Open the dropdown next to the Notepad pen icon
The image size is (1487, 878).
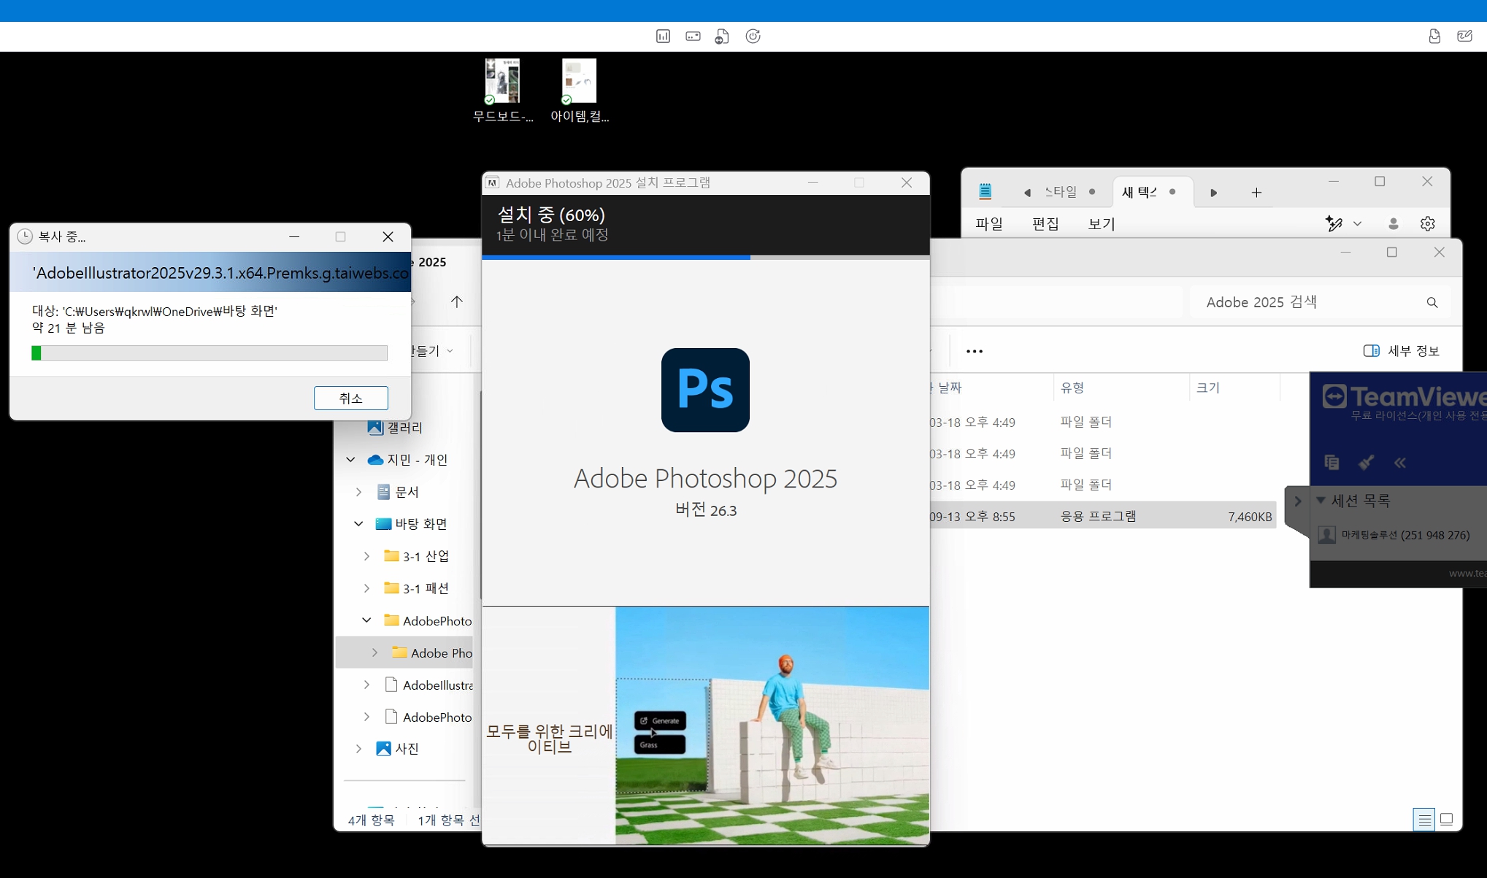(1357, 224)
